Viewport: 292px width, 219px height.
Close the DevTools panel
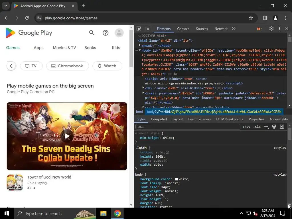point(287,29)
